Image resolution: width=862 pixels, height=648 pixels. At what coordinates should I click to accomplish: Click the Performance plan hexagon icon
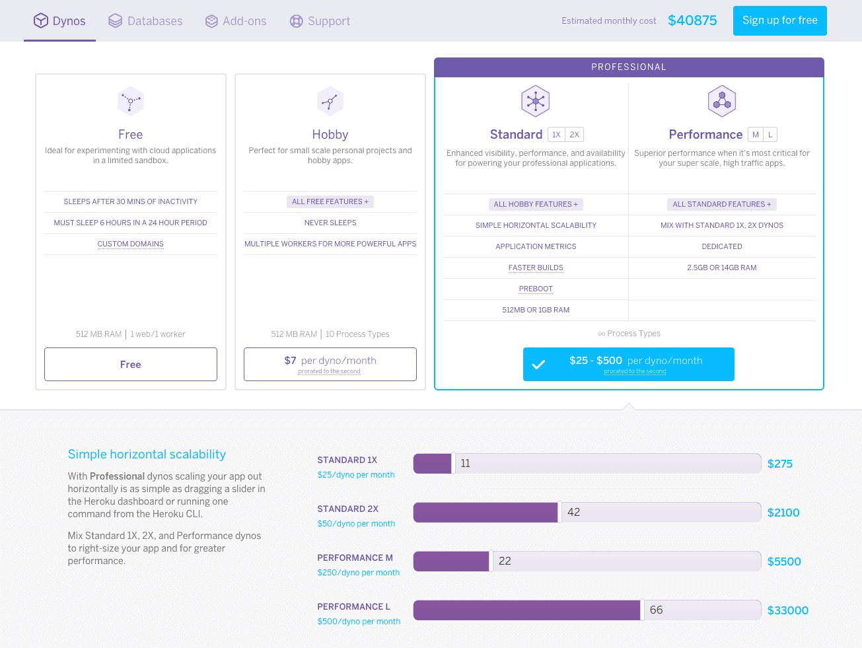click(721, 100)
